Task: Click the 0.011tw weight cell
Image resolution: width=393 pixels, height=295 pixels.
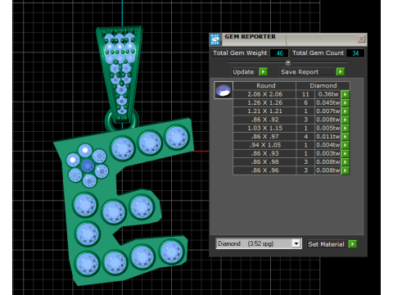Action: (x=327, y=137)
